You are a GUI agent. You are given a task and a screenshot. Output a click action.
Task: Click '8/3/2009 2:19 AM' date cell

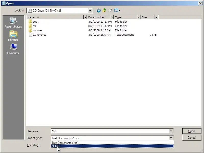point(99,35)
